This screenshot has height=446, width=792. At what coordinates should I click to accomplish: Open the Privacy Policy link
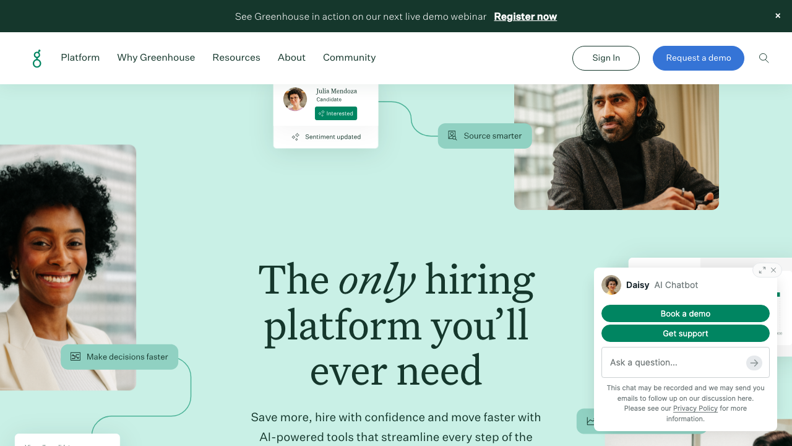pos(695,409)
